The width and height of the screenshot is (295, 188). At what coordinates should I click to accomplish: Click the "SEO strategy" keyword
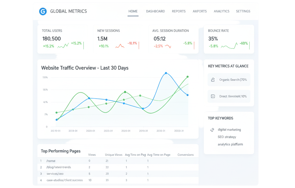click(x=227, y=137)
